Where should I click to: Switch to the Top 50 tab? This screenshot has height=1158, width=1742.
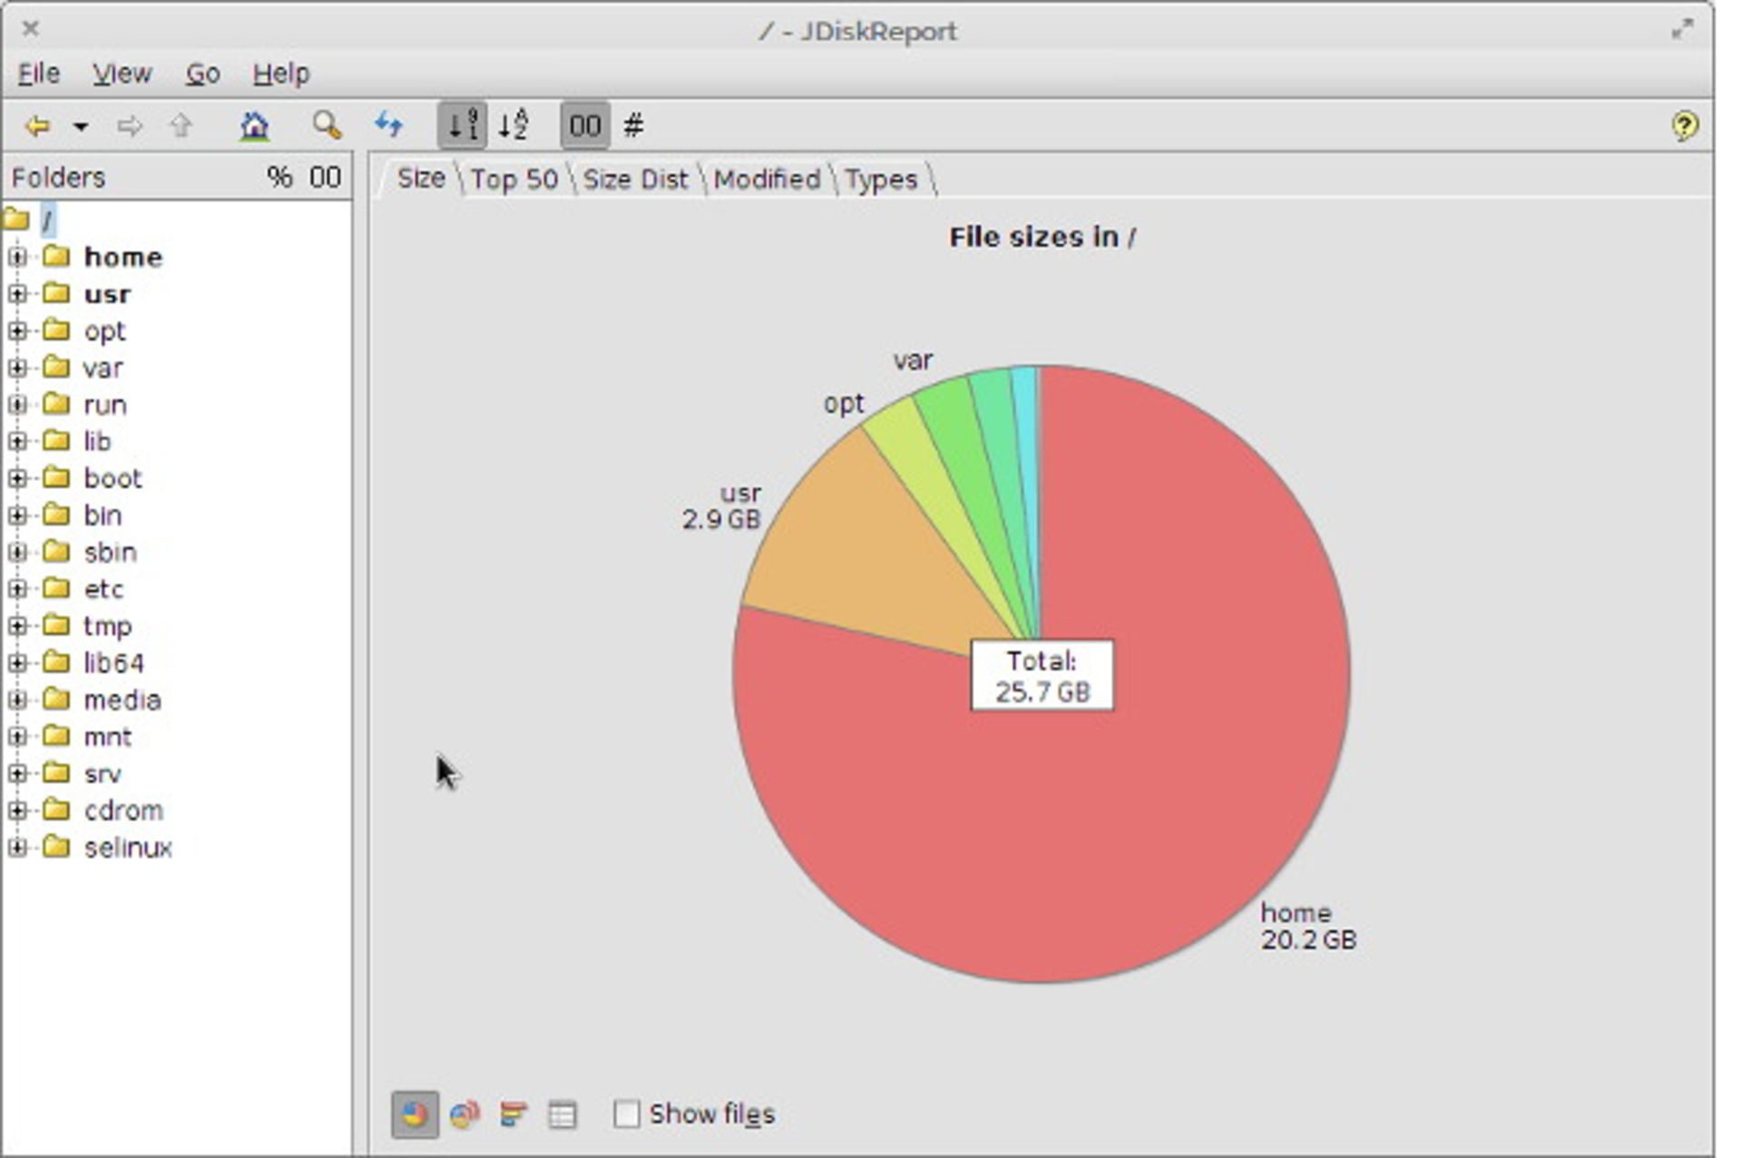pyautogui.click(x=514, y=179)
